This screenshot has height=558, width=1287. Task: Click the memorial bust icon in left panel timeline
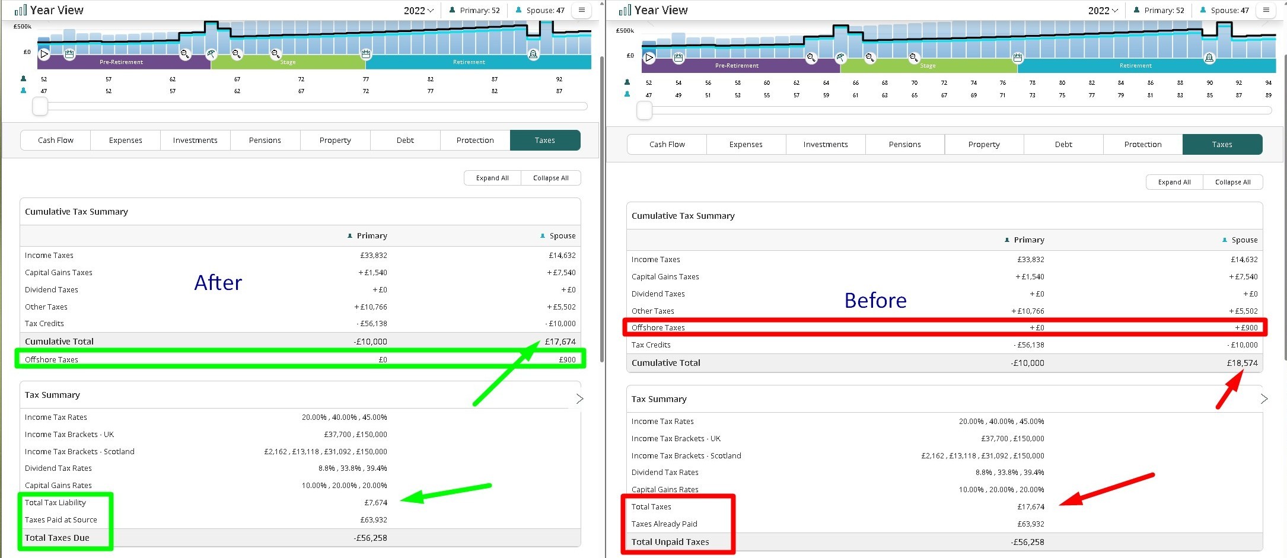pyautogui.click(x=533, y=55)
